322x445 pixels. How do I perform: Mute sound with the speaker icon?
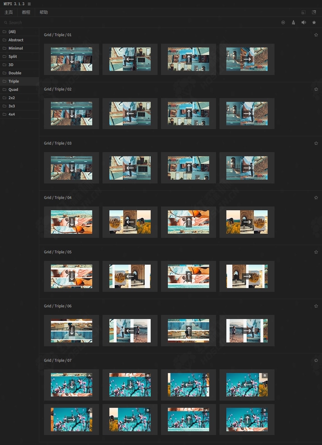(x=304, y=22)
